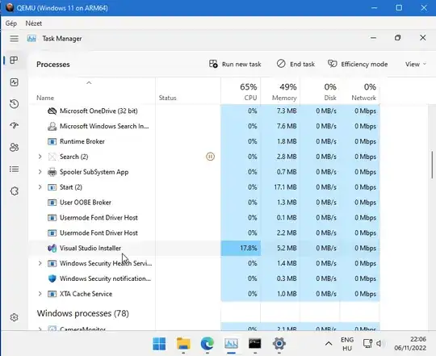
Task: Expand the Spooler SubSystem App group
Action: pyautogui.click(x=40, y=172)
